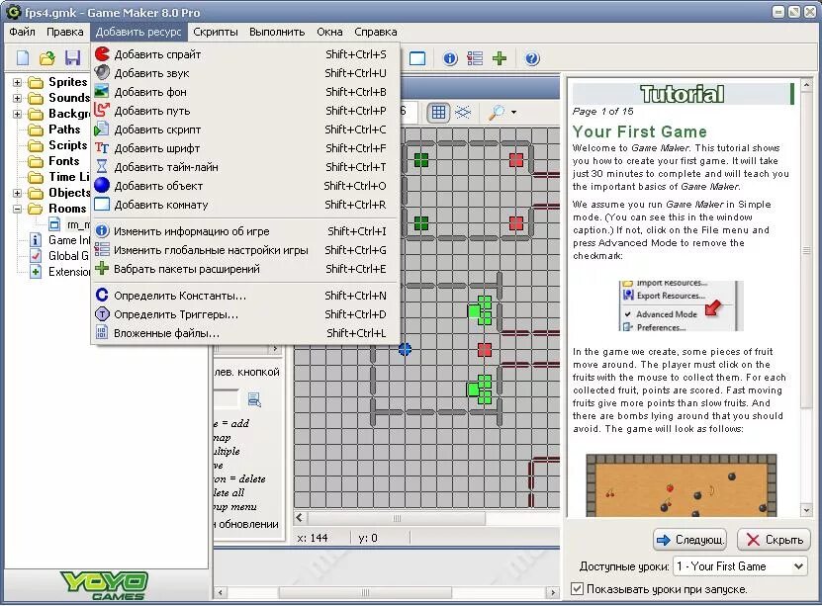822x606 pixels.
Task: Open the Файл menu
Action: (x=22, y=32)
